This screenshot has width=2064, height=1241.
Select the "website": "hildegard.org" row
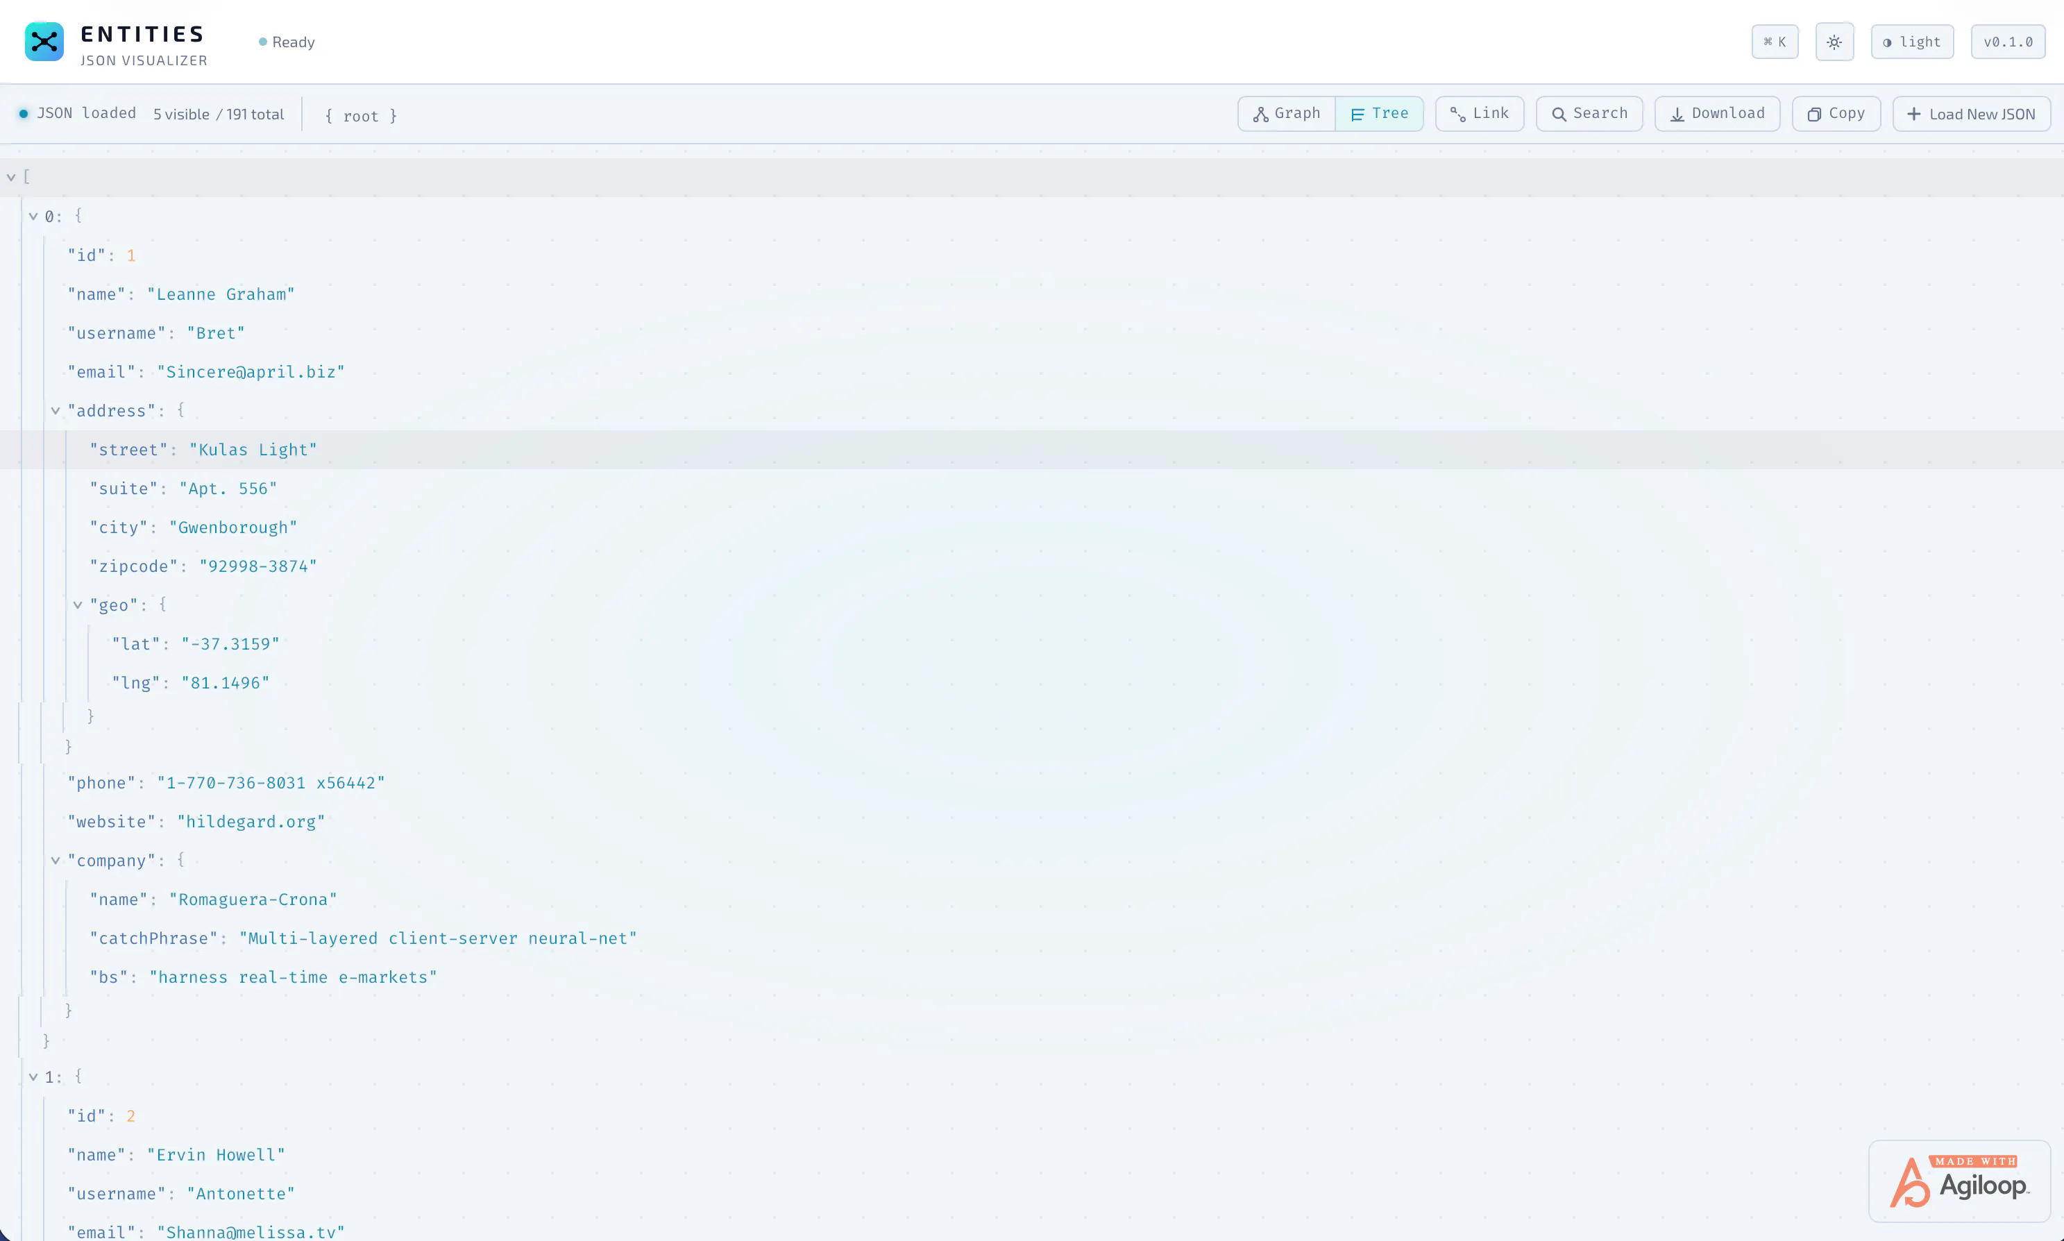(1031, 822)
